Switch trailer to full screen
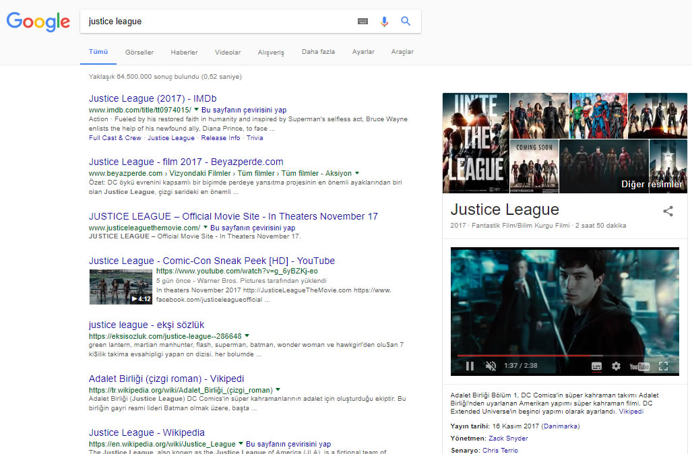 663,366
